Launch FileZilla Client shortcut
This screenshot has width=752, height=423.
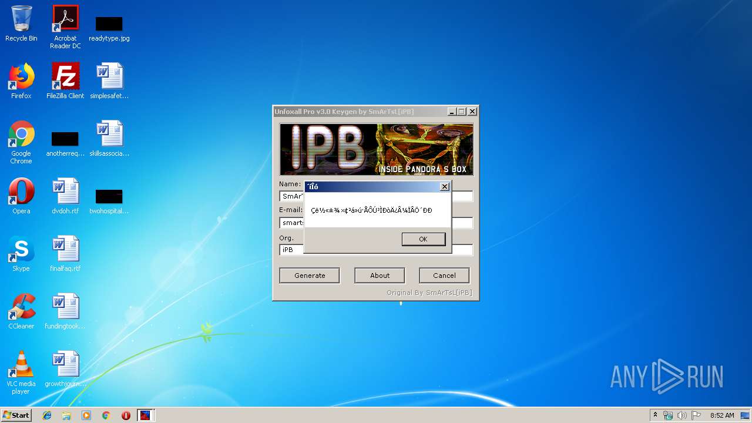[65, 81]
